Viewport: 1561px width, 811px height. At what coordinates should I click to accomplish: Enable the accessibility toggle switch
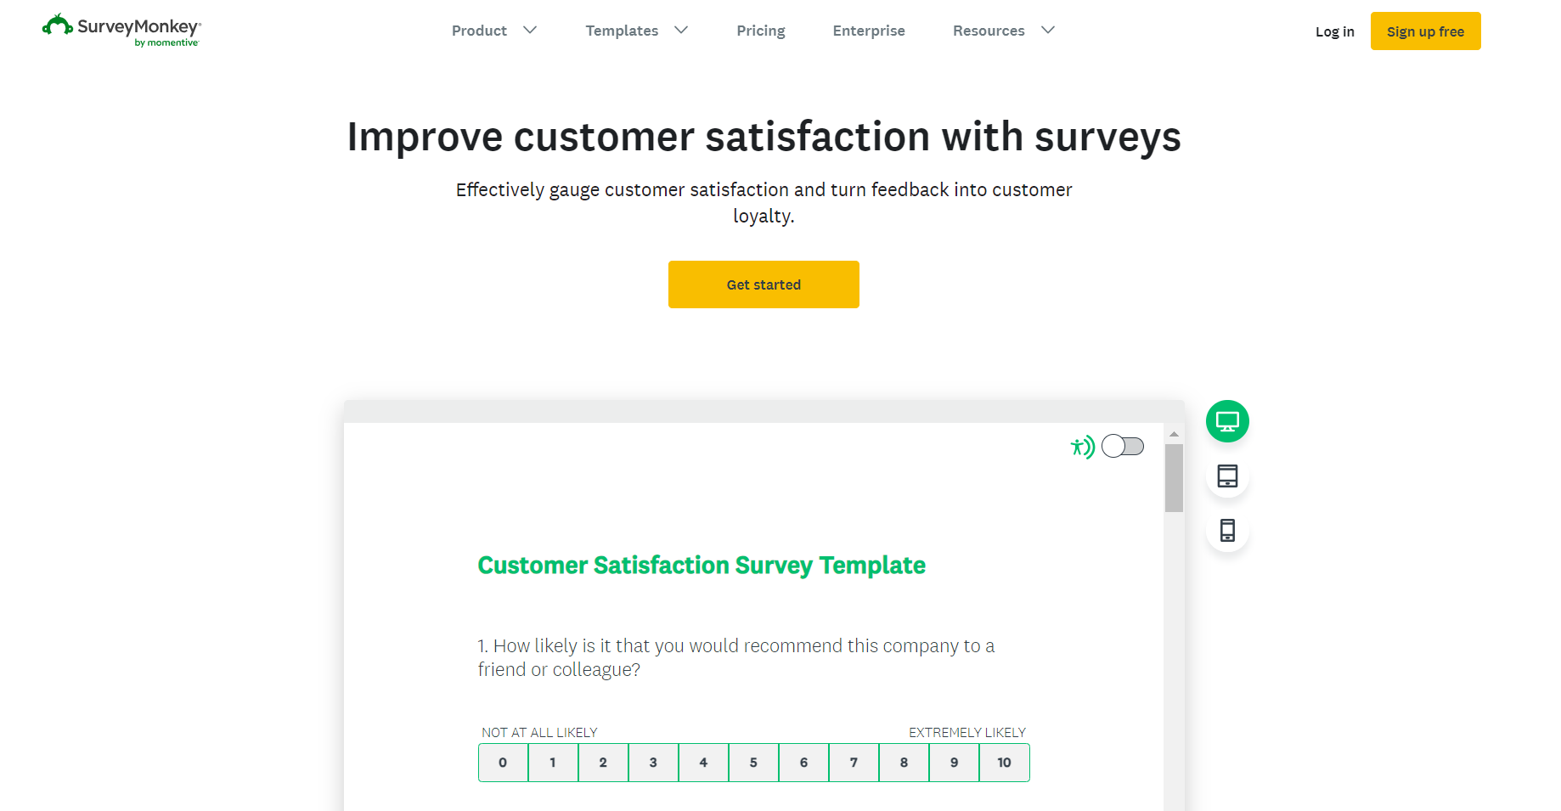[x=1123, y=445]
